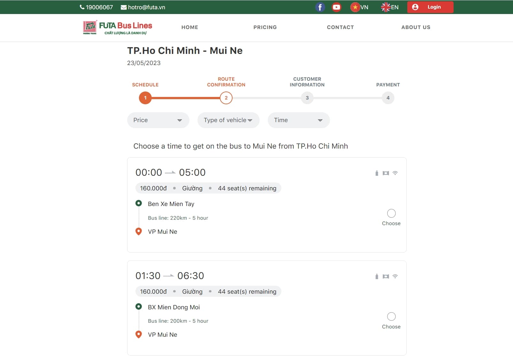Open the Time filter dropdown
This screenshot has width=513, height=360.
[298, 120]
